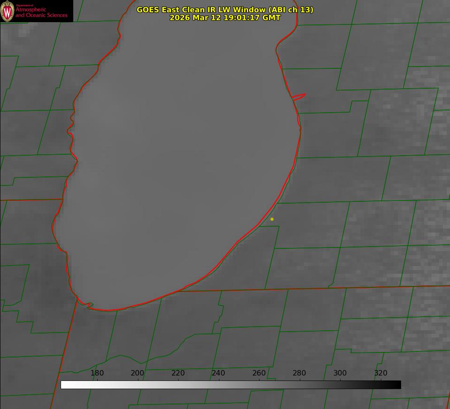This screenshot has height=409, width=450.
Task: Click the small harbor inlet on the southern shore
Action: 90,305
